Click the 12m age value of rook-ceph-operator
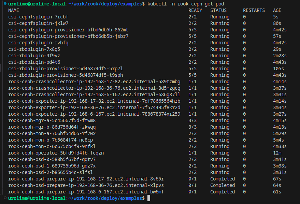Screen dimensions: 300x204 pyautogui.click(x=277, y=153)
